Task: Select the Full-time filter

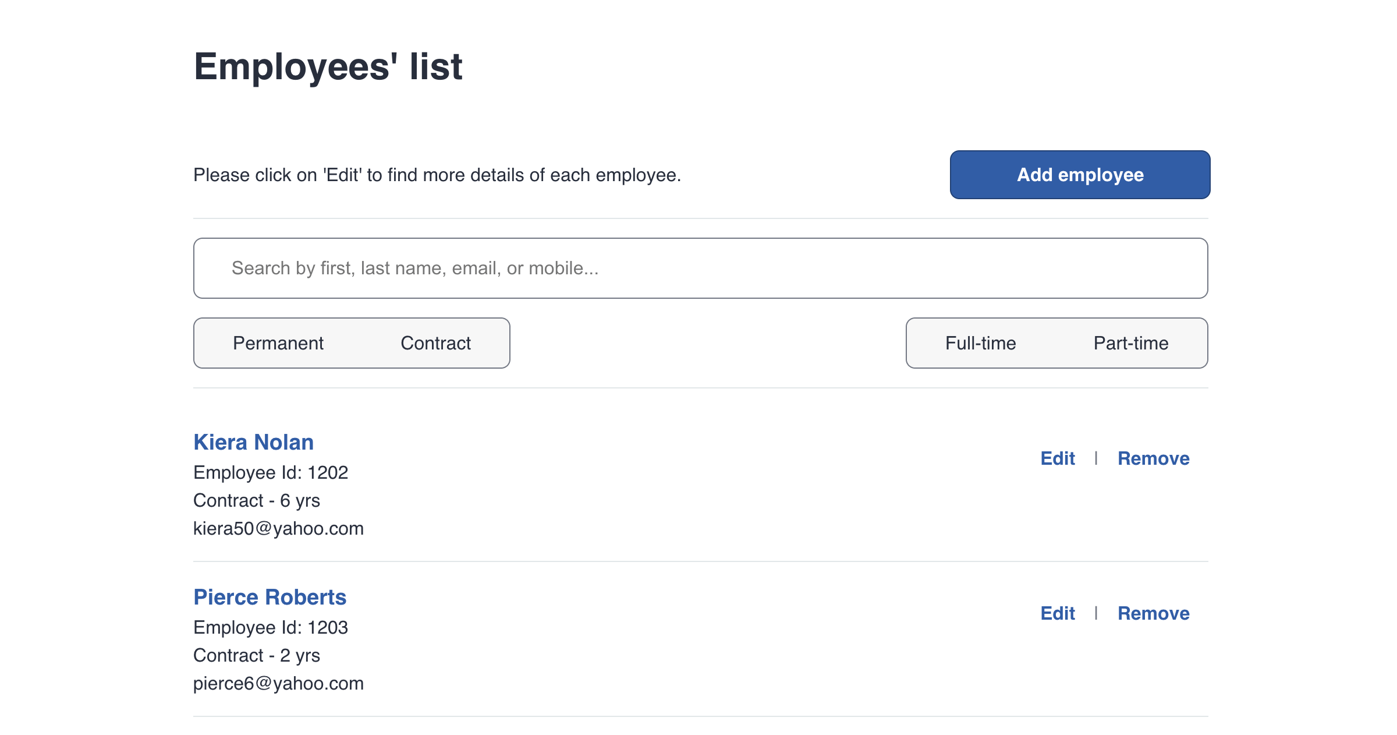Action: click(x=980, y=343)
